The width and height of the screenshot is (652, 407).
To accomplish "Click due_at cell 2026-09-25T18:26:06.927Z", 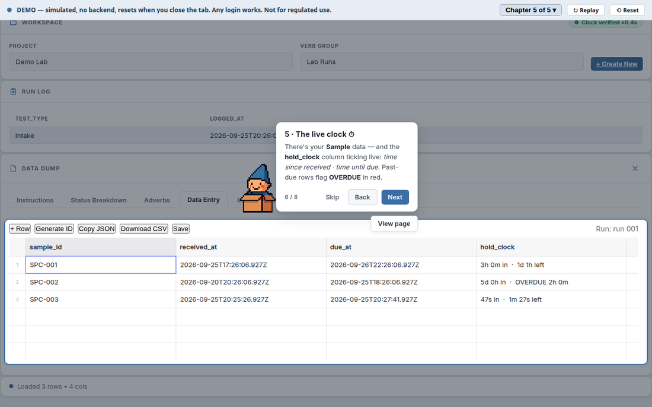I will click(401, 282).
